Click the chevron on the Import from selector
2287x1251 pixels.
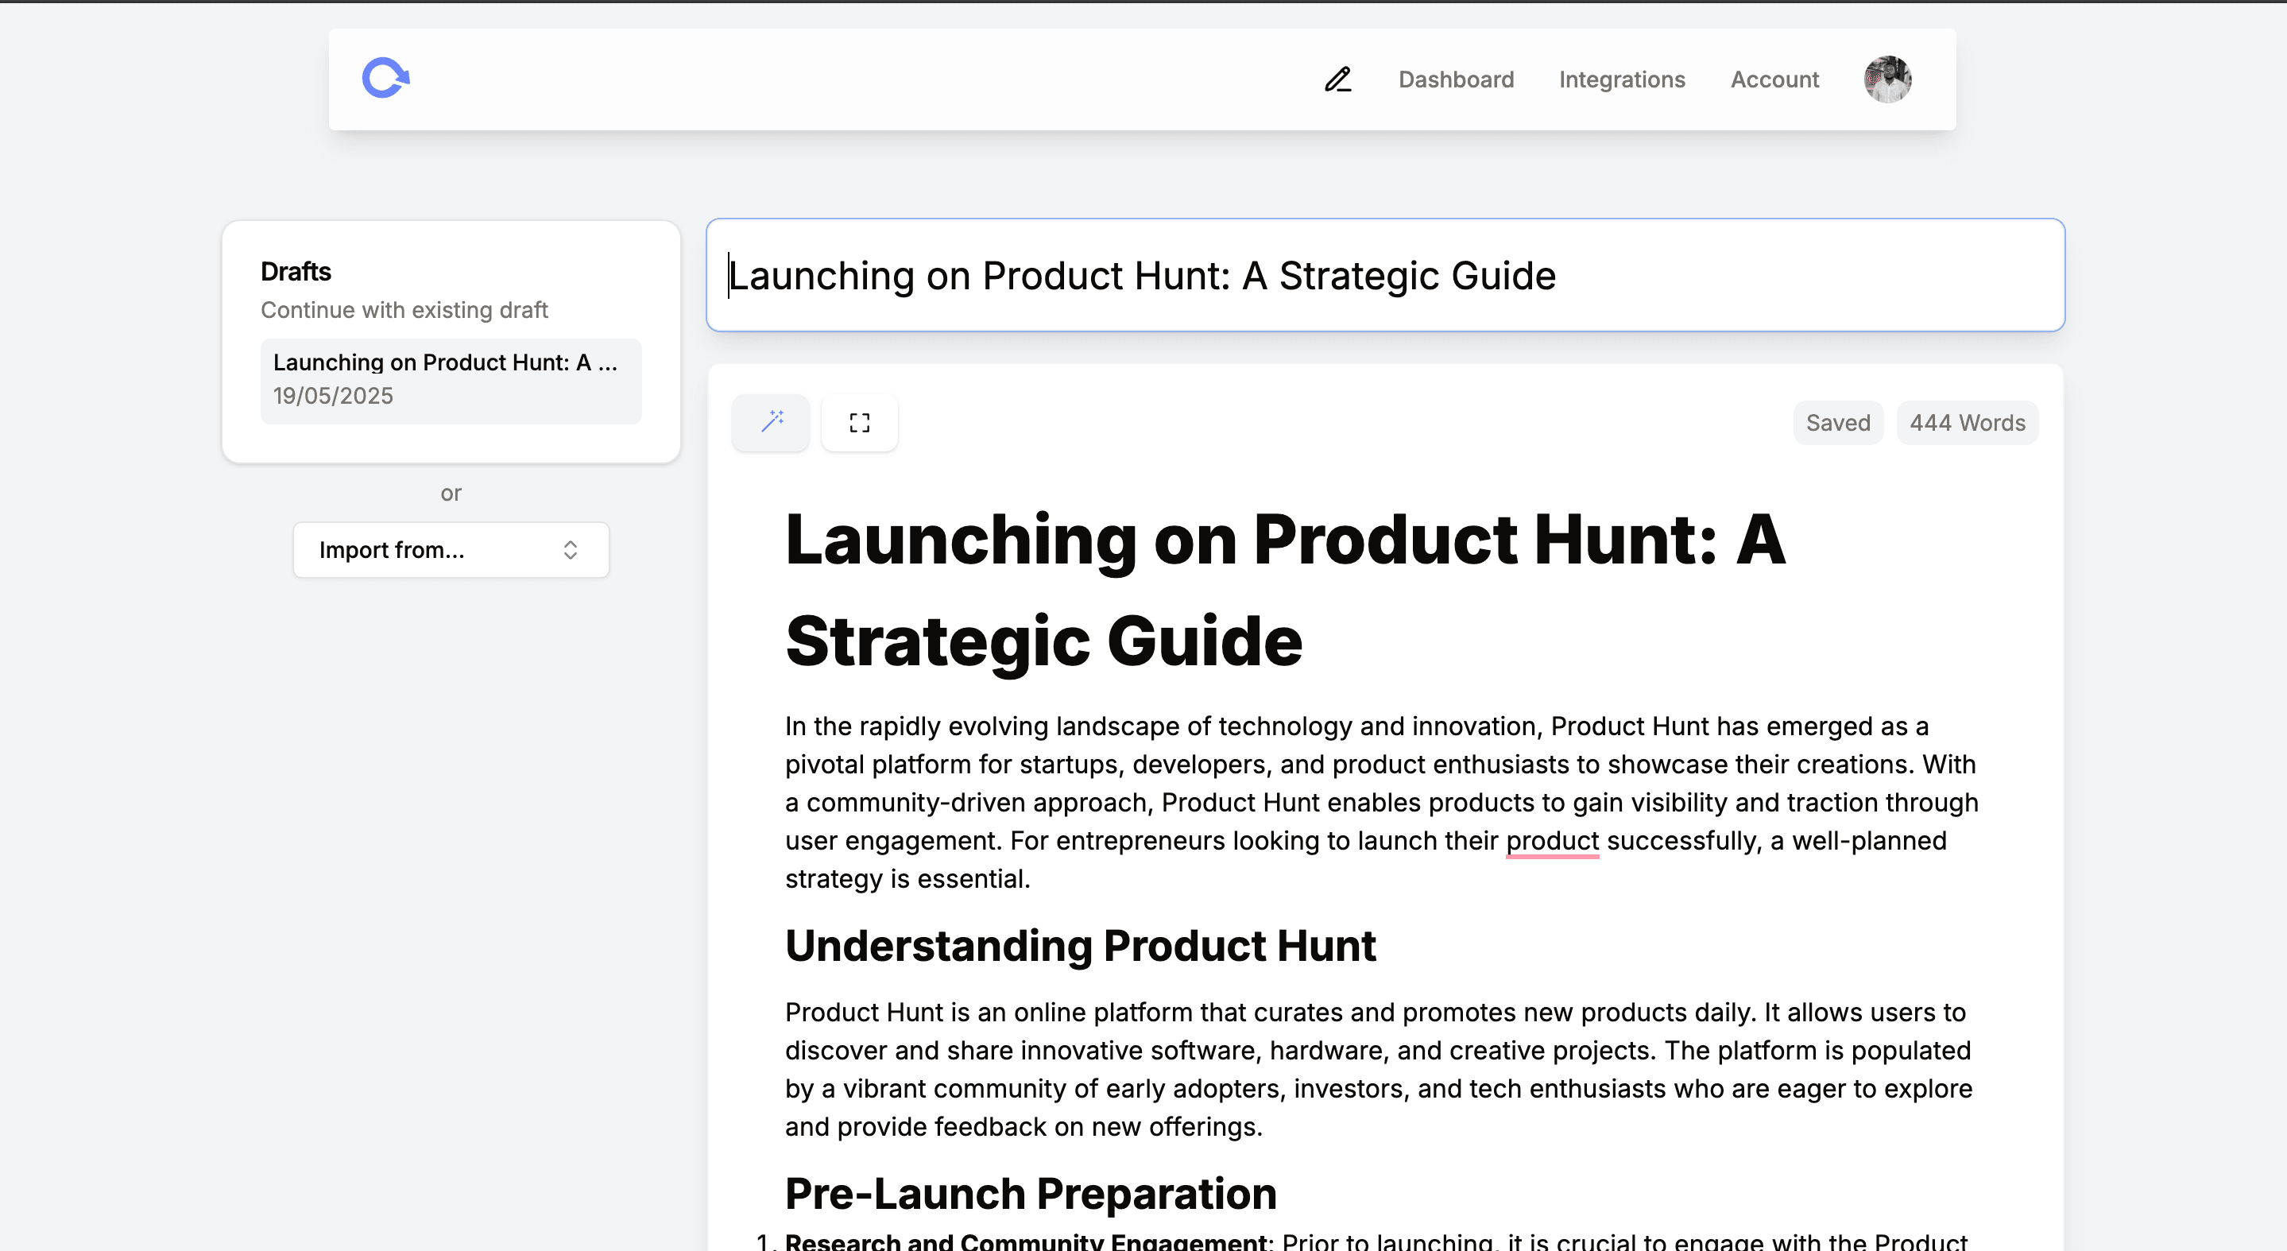coord(571,549)
